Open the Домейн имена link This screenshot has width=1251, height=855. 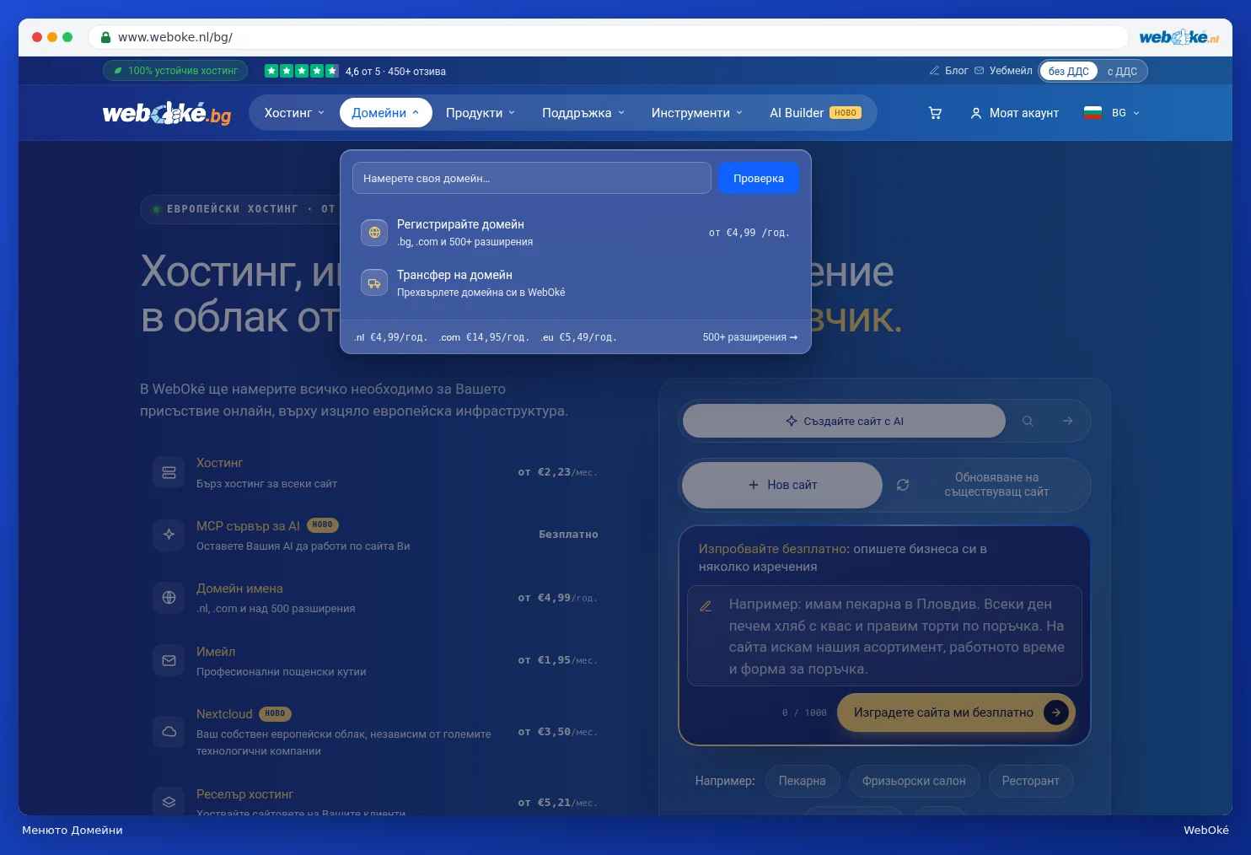coord(239,589)
